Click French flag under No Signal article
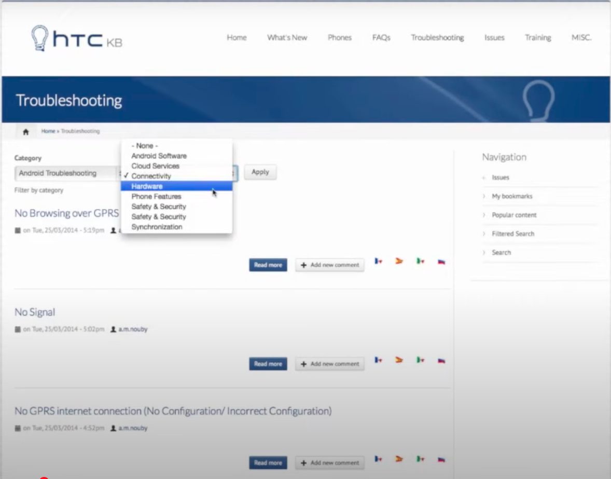The height and width of the screenshot is (479, 611). [x=379, y=360]
